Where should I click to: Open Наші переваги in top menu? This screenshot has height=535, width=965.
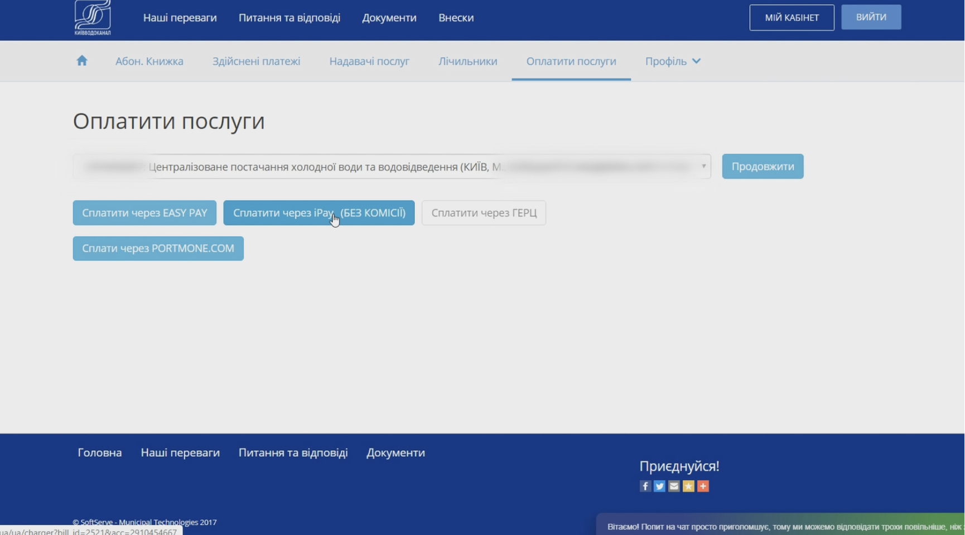[x=180, y=18]
